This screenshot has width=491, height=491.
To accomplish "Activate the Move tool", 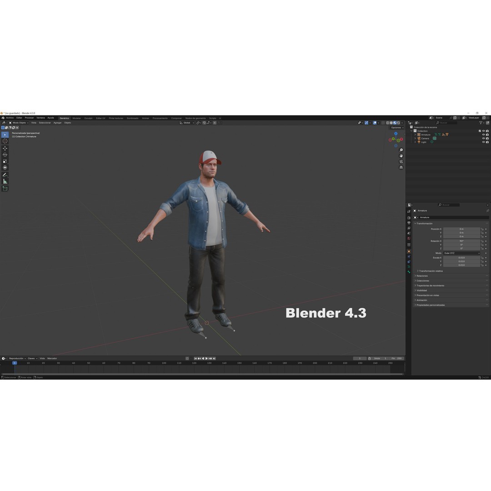I will (x=5, y=148).
